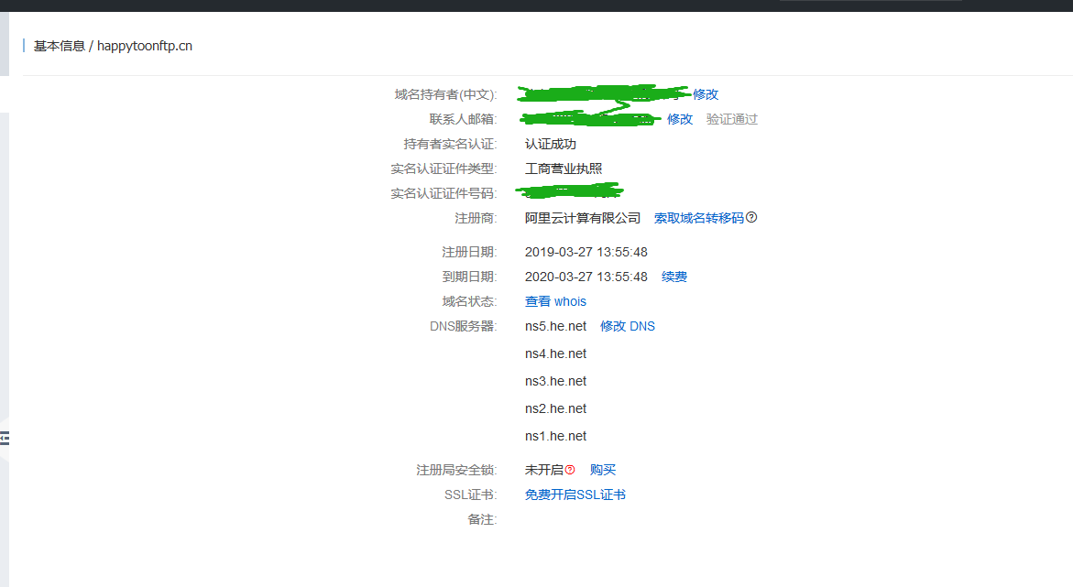Viewport: 1073px width, 587px height.
Task: Open 索取域名转移码 link
Action: [x=698, y=218]
